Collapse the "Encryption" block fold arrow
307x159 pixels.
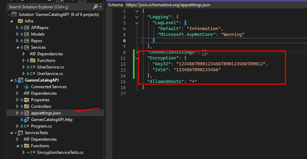coord(137,58)
